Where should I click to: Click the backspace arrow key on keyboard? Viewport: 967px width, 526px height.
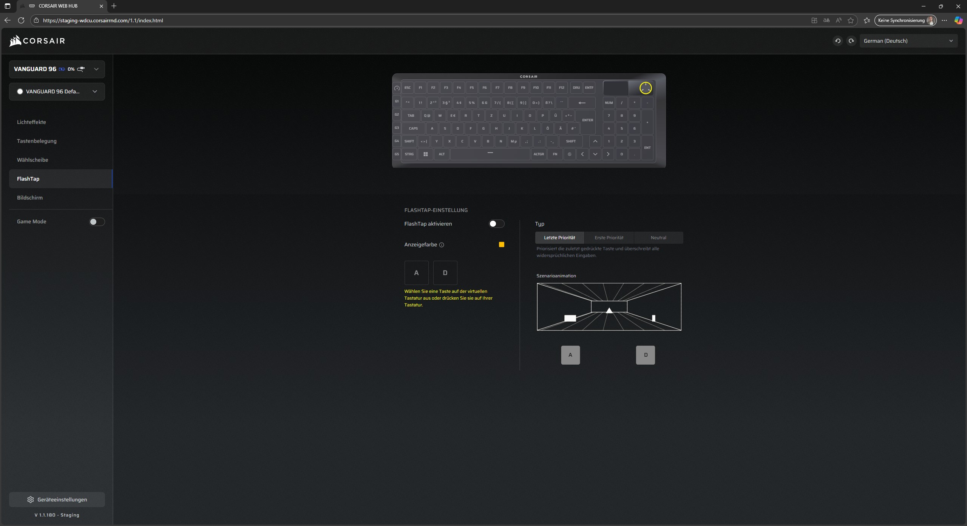(x=582, y=103)
